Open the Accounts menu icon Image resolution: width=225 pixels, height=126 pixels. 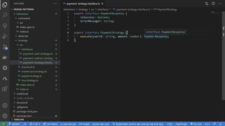(5, 105)
